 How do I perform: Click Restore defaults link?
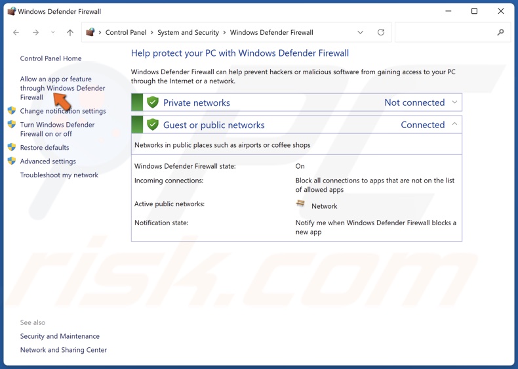[x=45, y=148]
